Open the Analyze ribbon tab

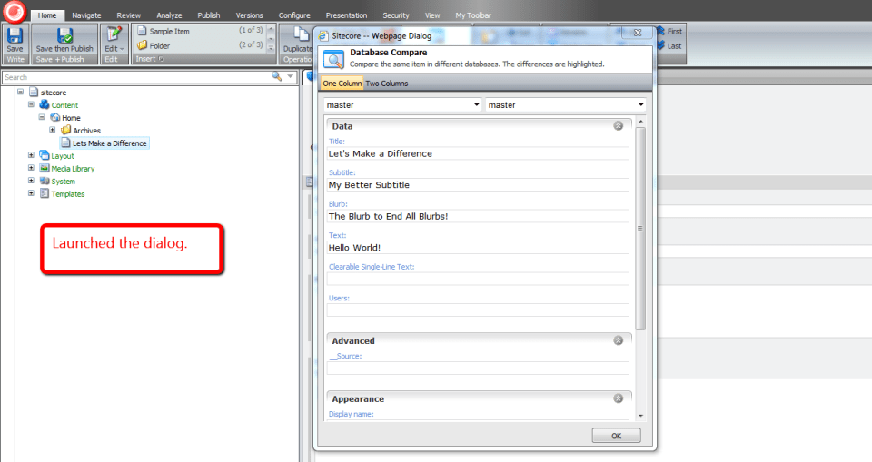click(x=169, y=15)
